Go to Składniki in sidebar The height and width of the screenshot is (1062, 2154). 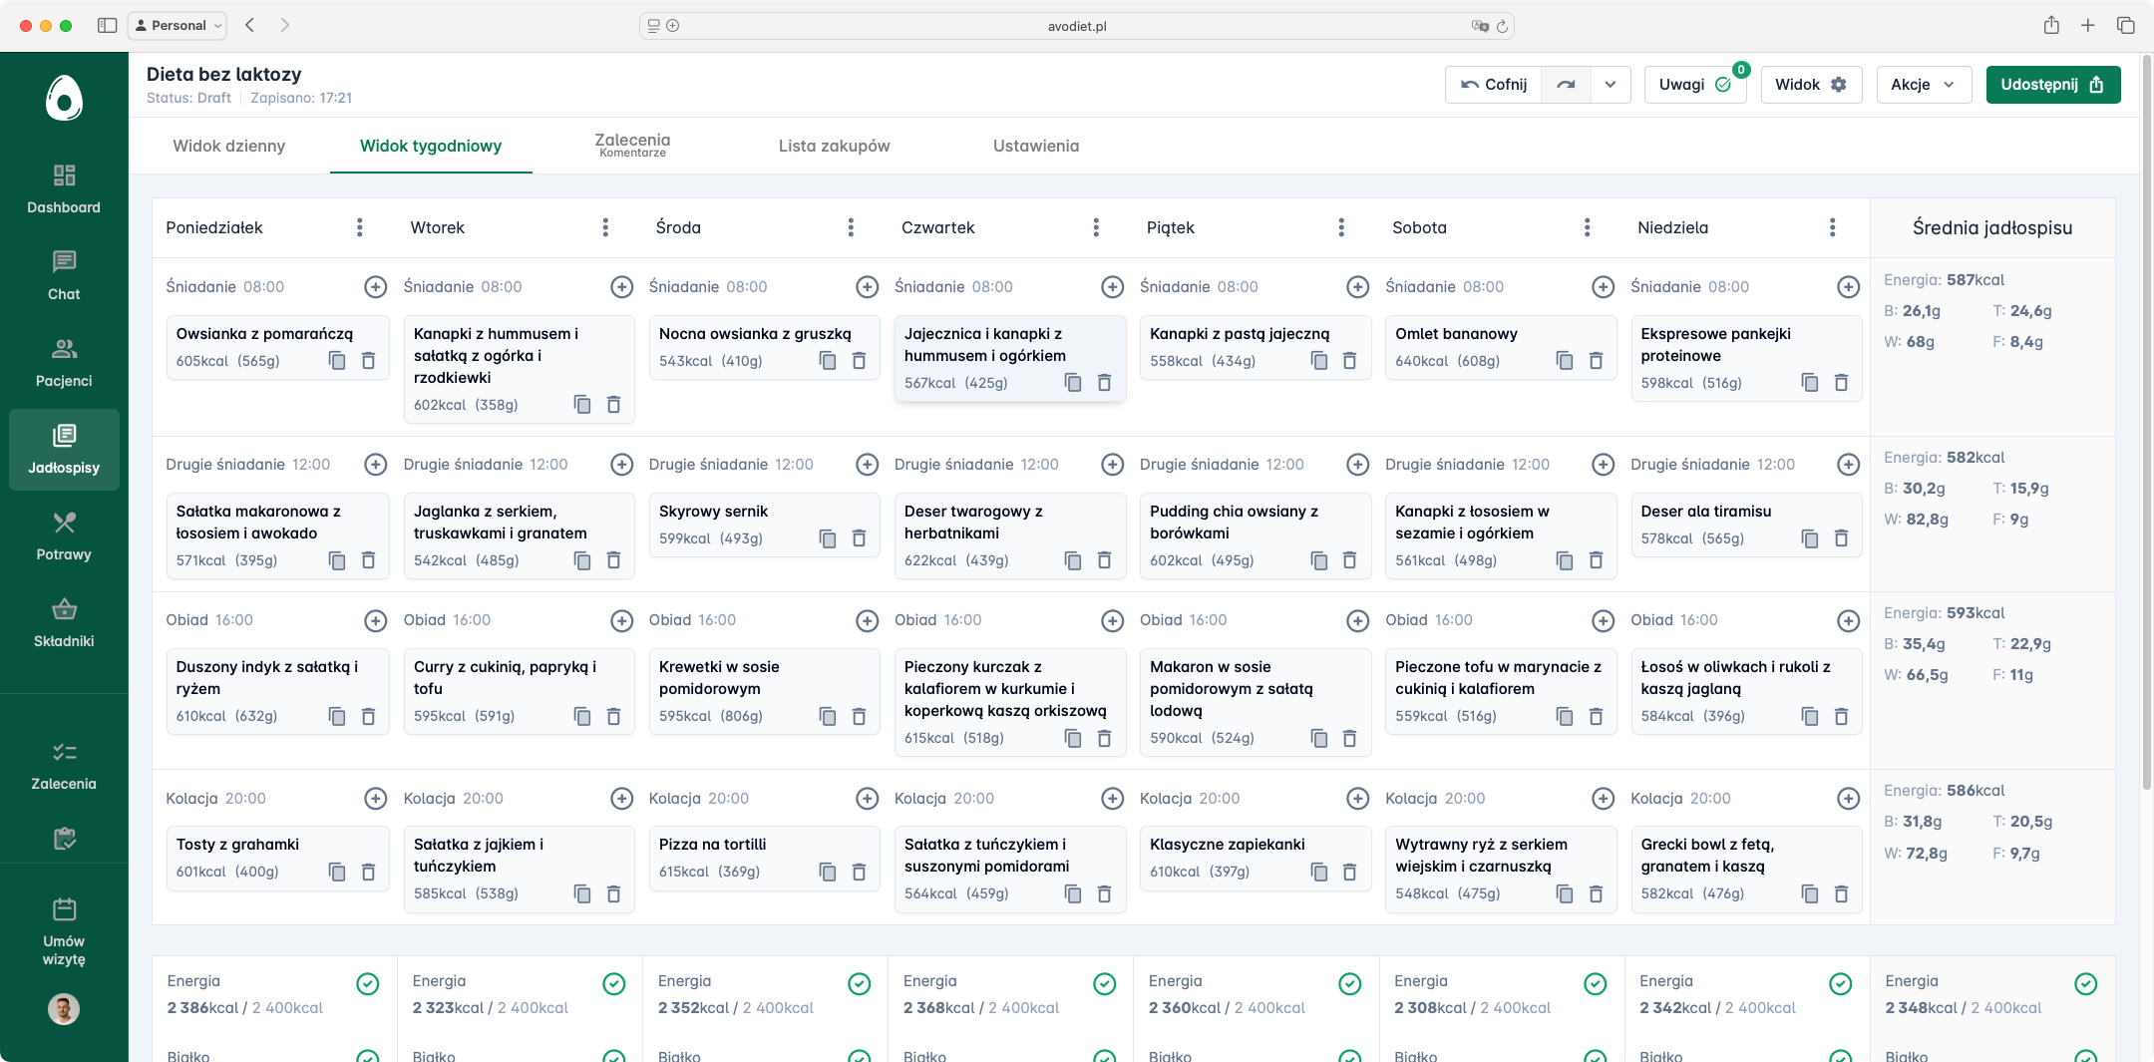[x=64, y=622]
